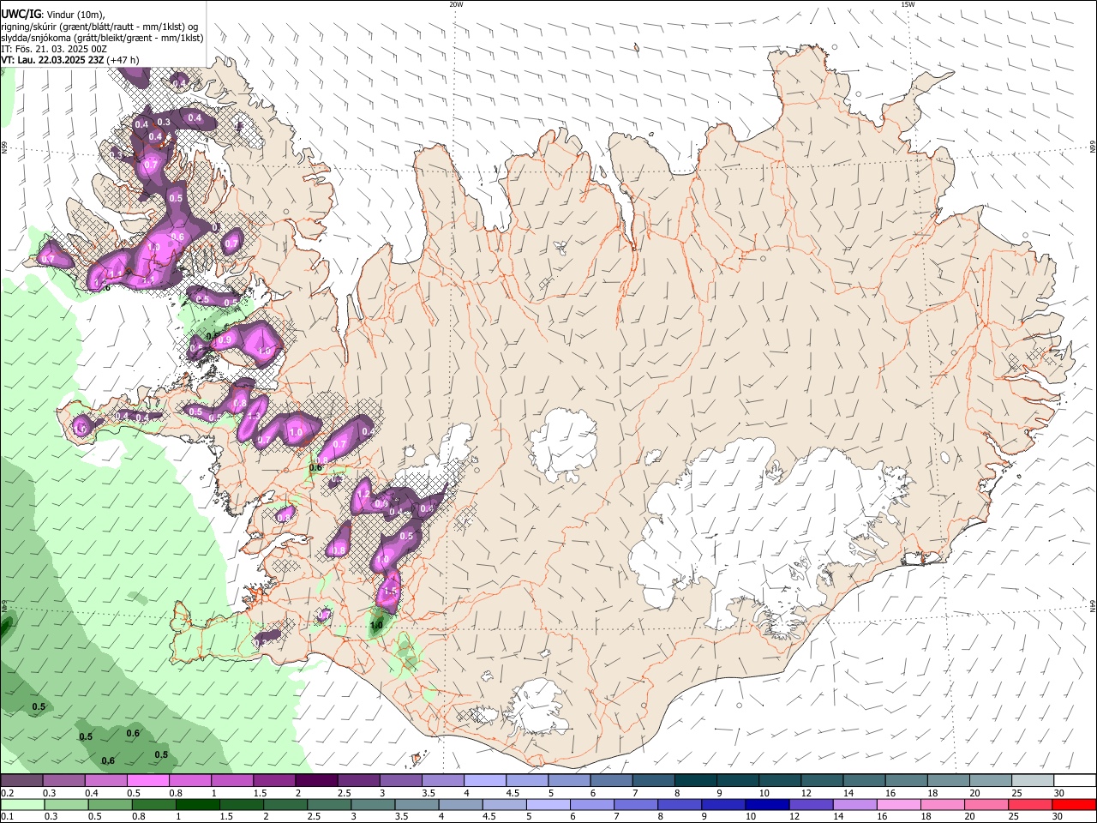Pick the white 30 swatch ending the upper legend

coord(1074,781)
